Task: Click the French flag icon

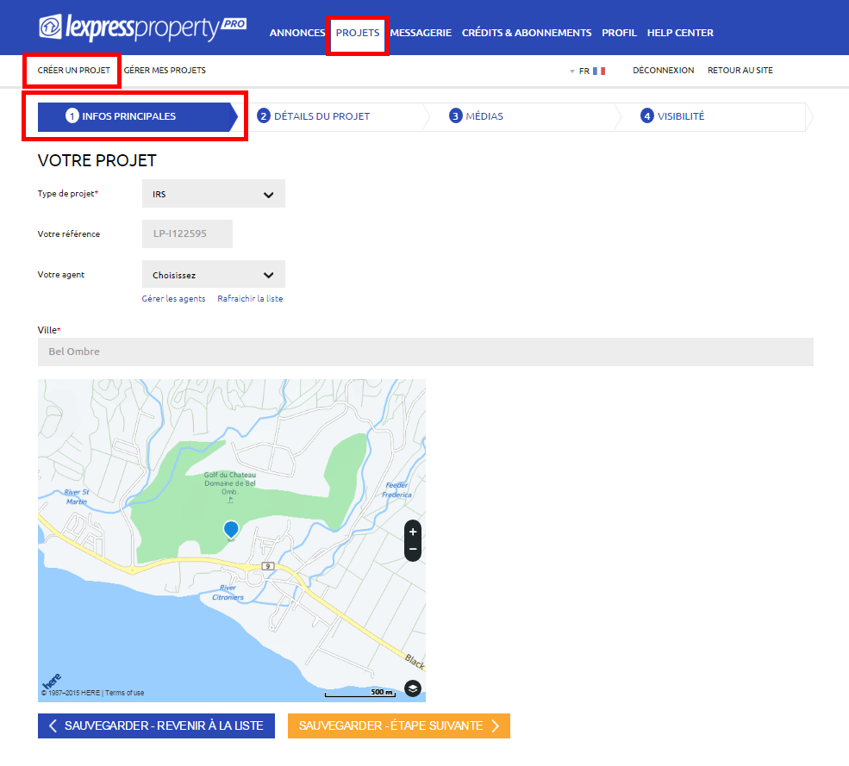Action: (x=599, y=71)
